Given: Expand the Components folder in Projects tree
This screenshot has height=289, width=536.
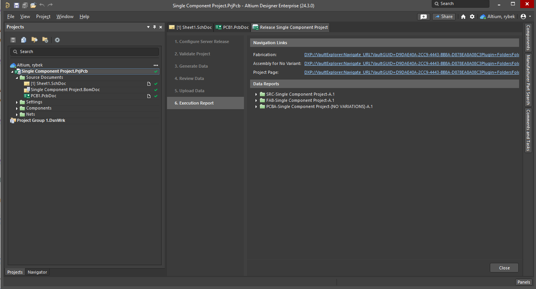Looking at the screenshot, I should tap(17, 108).
